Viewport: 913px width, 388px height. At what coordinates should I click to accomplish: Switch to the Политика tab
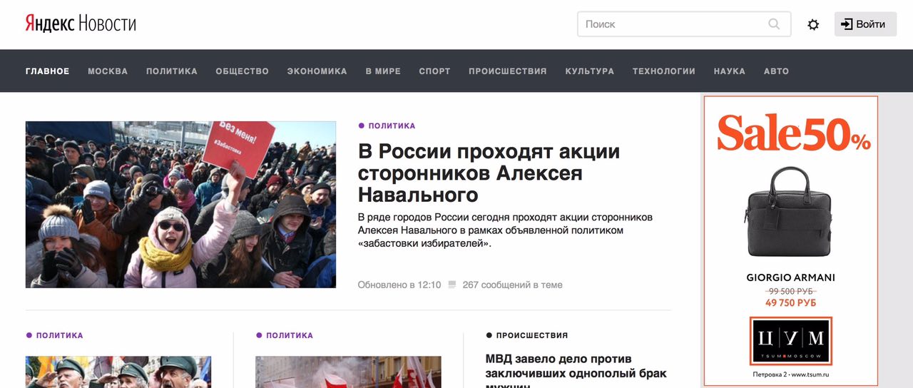172,71
